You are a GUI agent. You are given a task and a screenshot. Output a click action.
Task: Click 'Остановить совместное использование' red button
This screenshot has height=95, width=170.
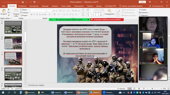coord(107,19)
